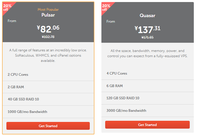197x135 pixels.
Task: Click the 20% off badge on Quasar
Action: [106, 8]
